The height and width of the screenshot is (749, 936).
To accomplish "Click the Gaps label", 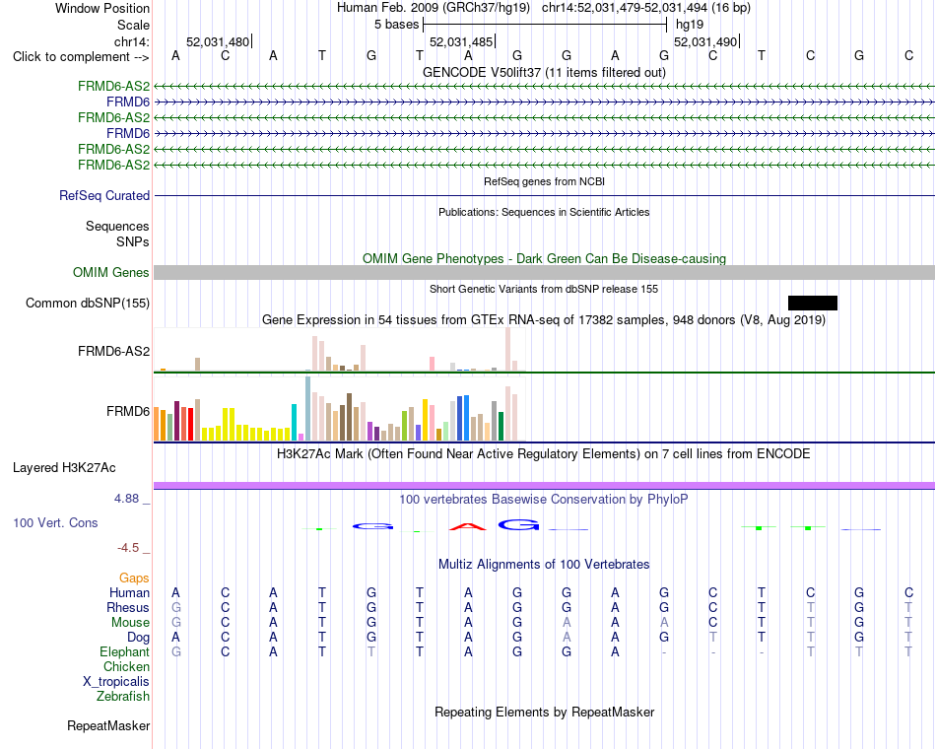I will pyautogui.click(x=134, y=579).
